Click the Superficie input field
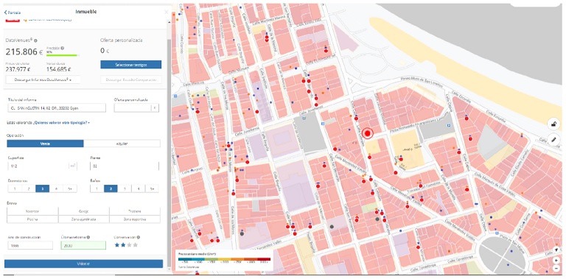566x279 pixels. coord(42,166)
